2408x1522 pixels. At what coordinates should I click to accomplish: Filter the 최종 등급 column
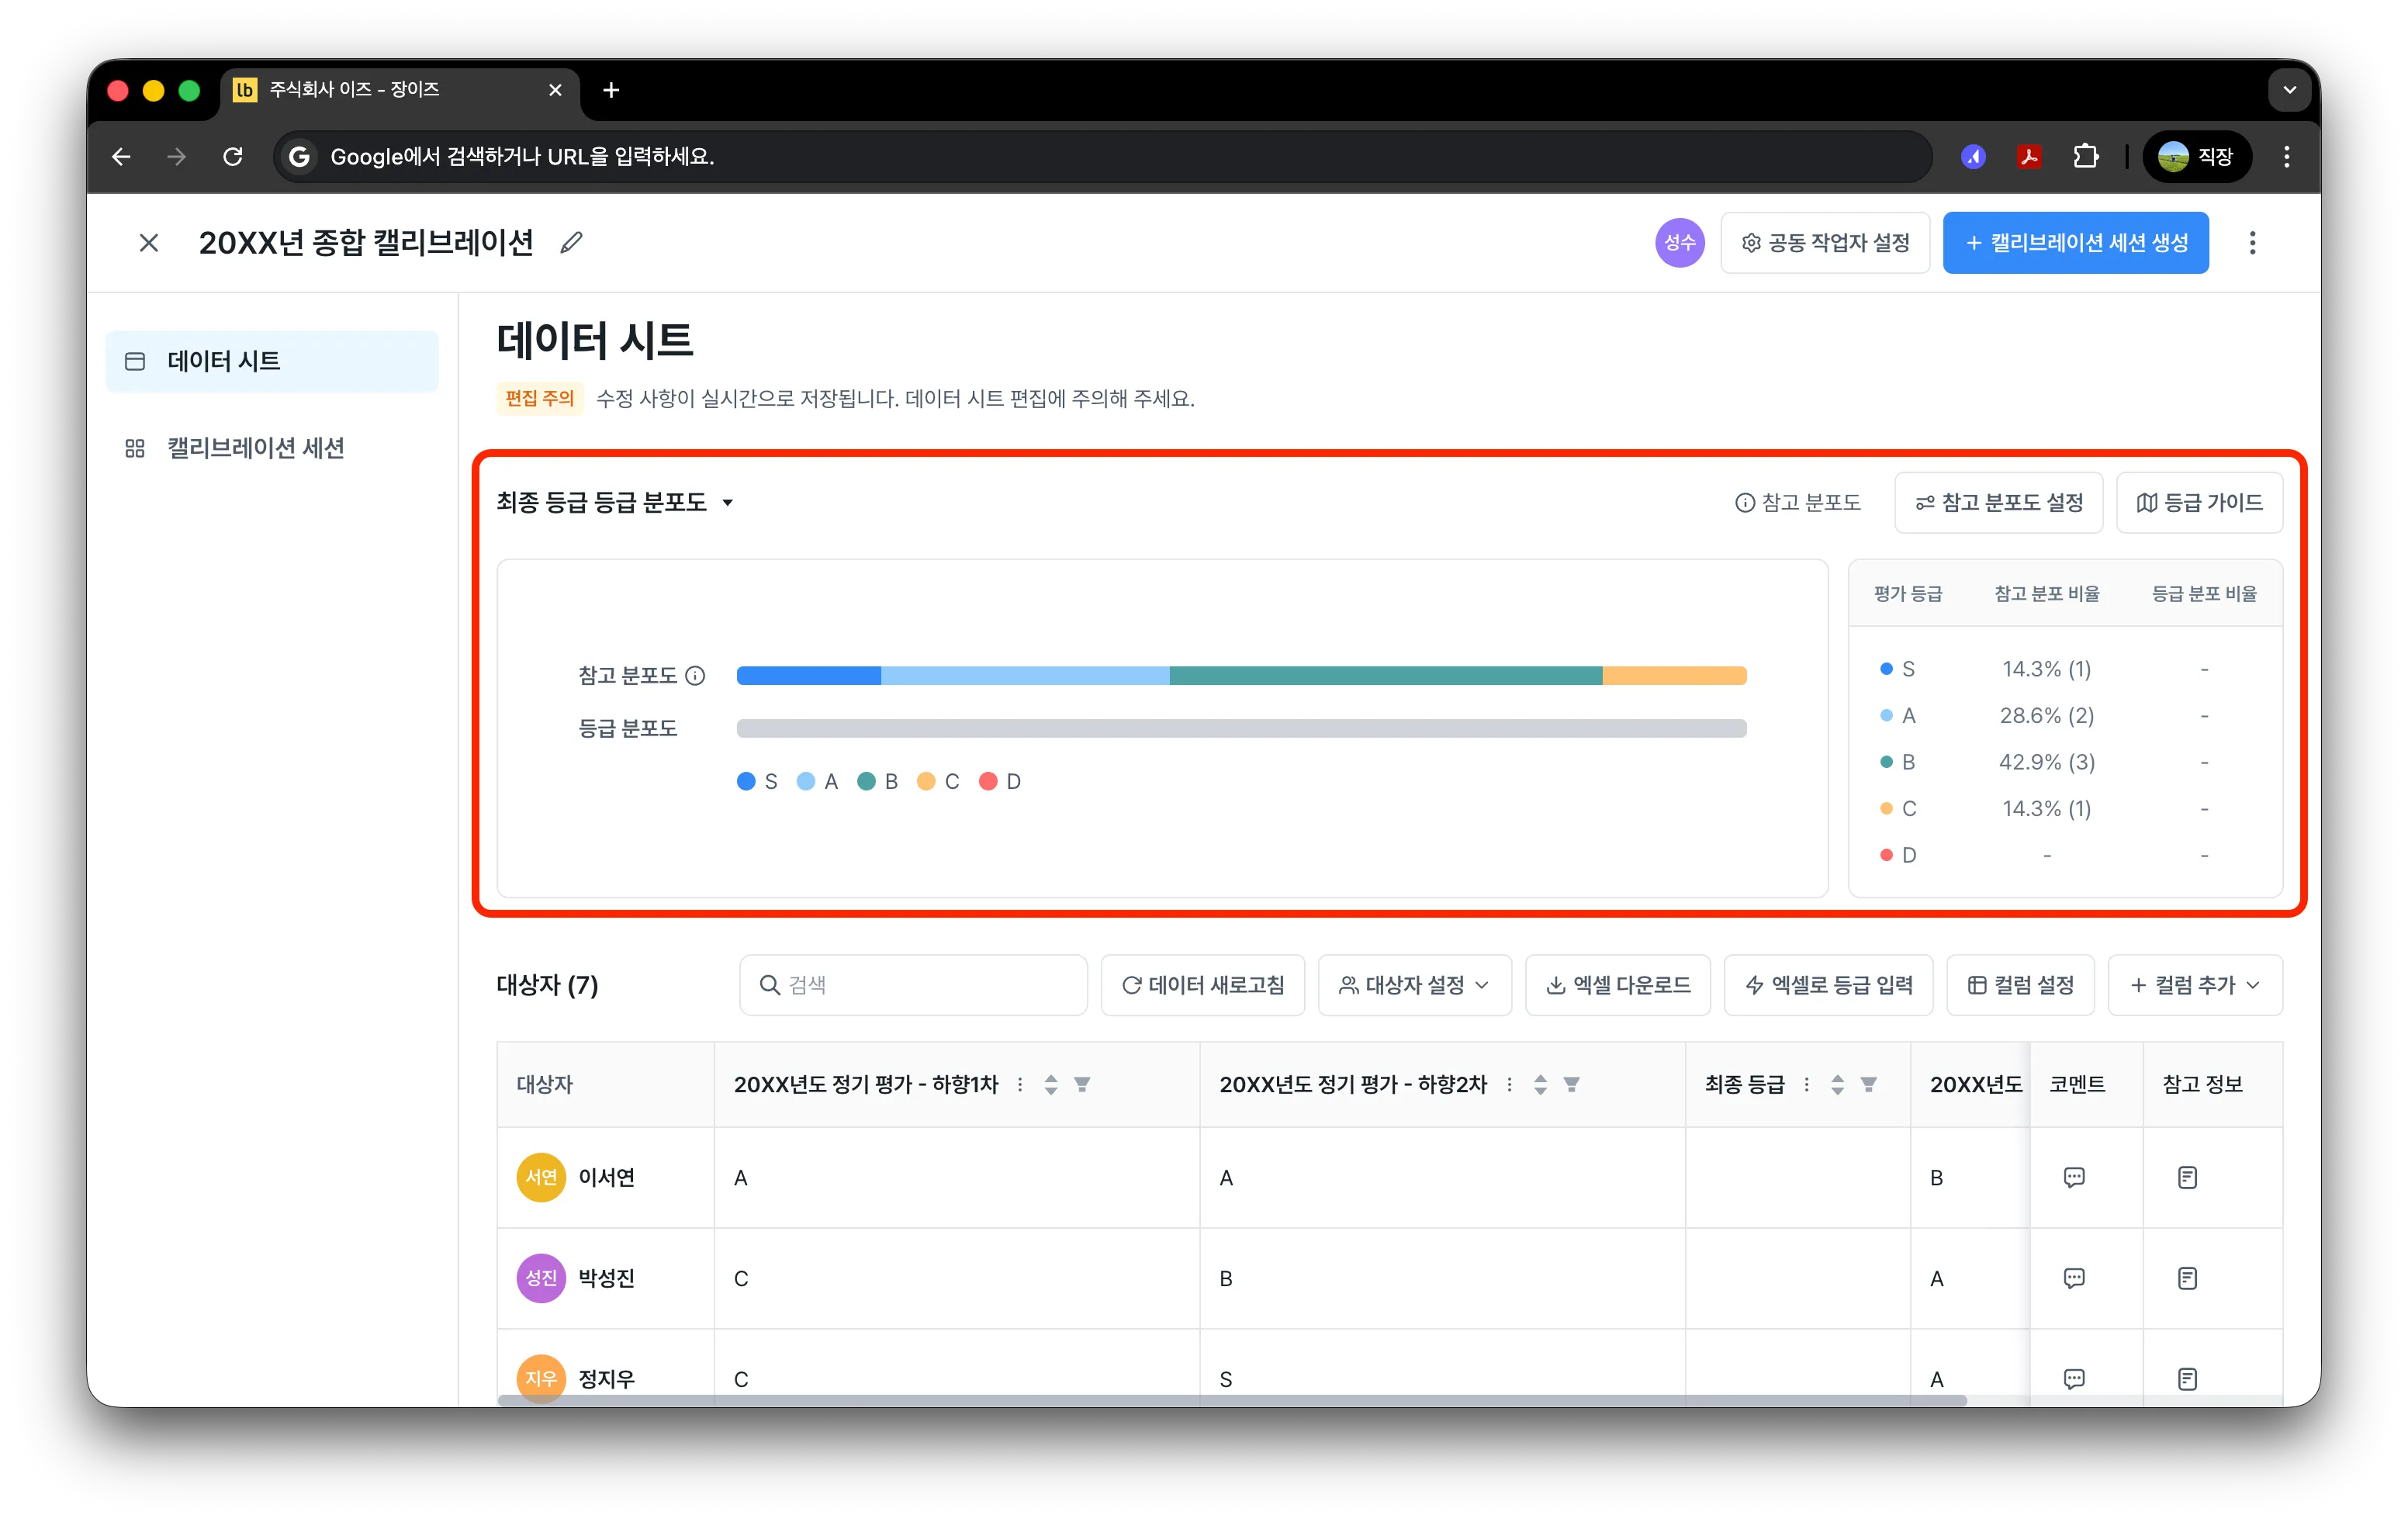pos(1868,1084)
